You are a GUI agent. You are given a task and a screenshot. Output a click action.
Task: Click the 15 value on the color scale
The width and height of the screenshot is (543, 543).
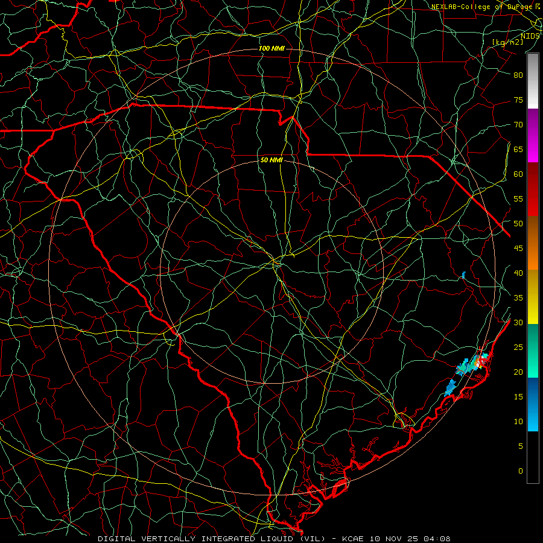tap(518, 397)
